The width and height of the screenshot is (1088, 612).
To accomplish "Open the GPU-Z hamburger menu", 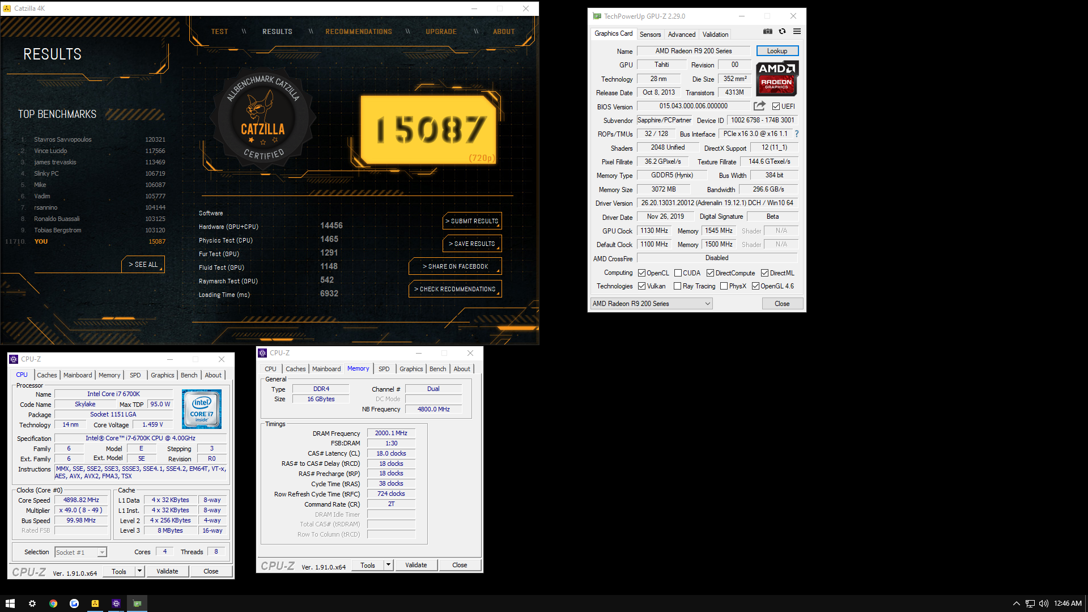I will (x=797, y=31).
